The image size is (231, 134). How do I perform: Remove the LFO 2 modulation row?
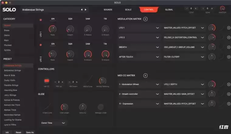coord(229,38)
